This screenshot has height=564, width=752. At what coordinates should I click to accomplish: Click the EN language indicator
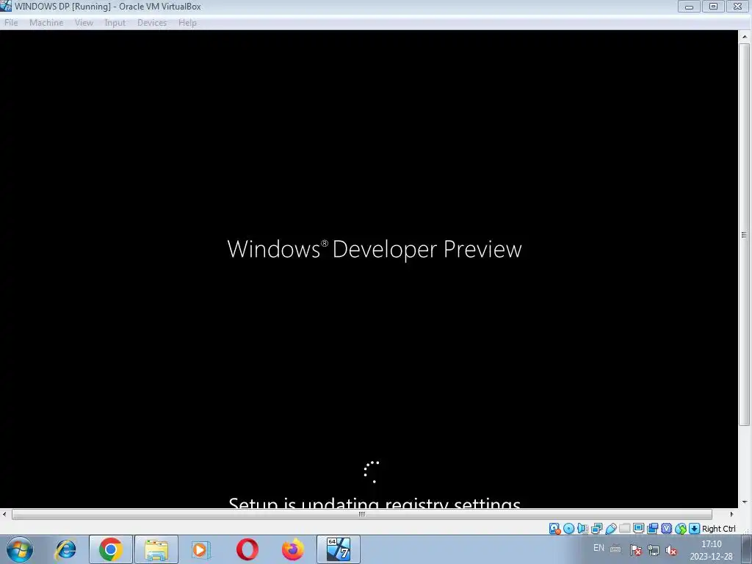coord(599,548)
